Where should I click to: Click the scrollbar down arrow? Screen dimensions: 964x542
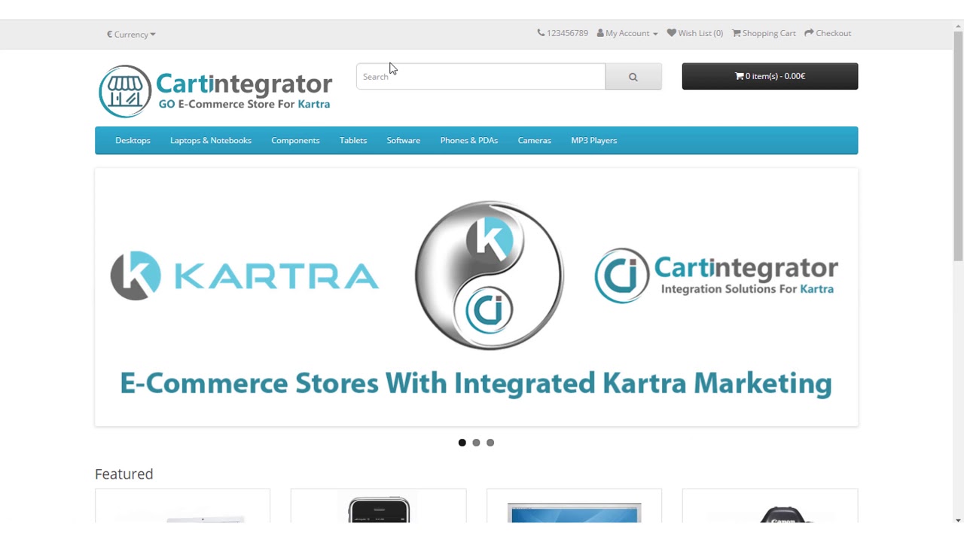(x=958, y=519)
